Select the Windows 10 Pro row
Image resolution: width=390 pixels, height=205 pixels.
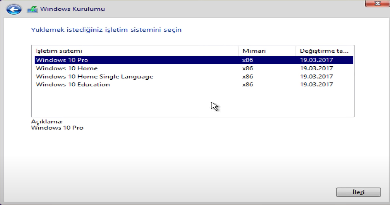pos(194,60)
